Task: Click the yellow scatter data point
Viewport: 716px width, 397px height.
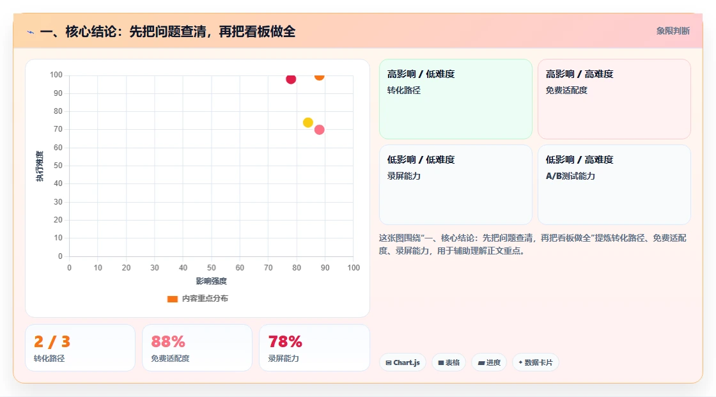Action: pyautogui.click(x=307, y=123)
